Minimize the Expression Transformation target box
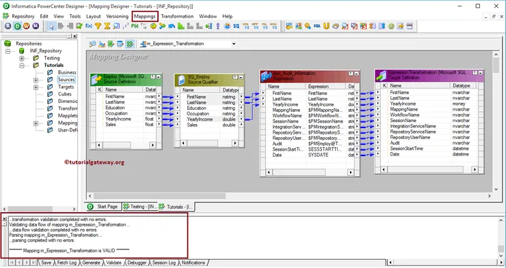This screenshot has width=506, height=268. [481, 73]
